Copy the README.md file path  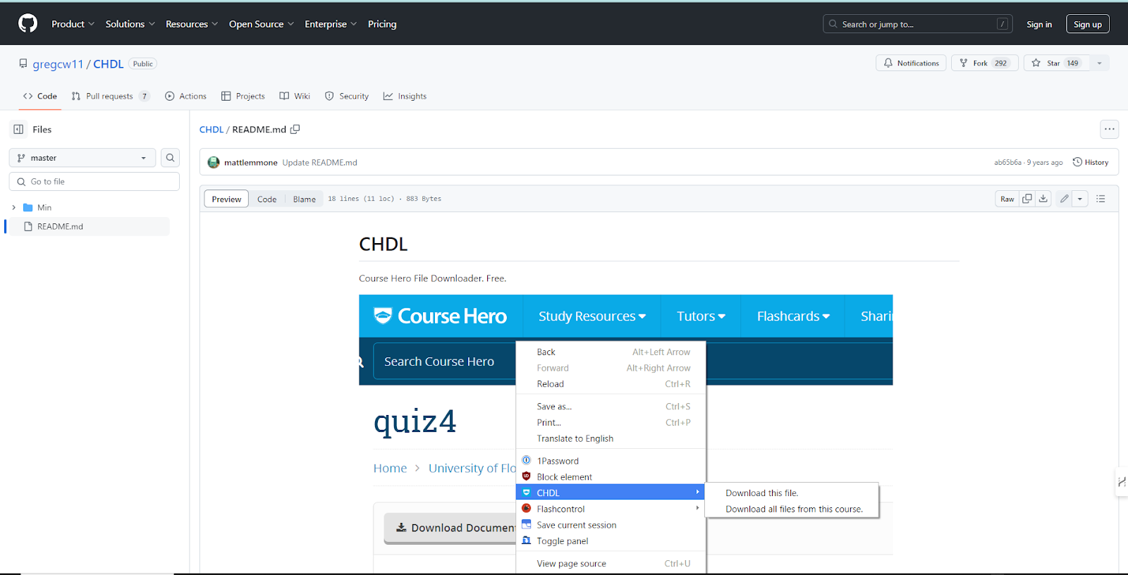click(295, 129)
